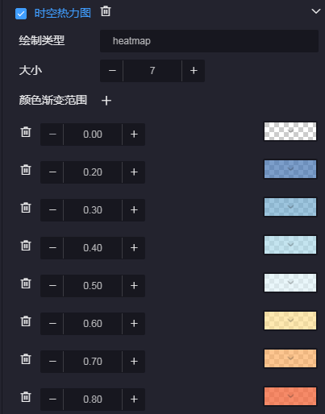Delete the 0.80 gradient stop row
Image resolution: width=325 pixels, height=414 pixels.
[x=26, y=397]
